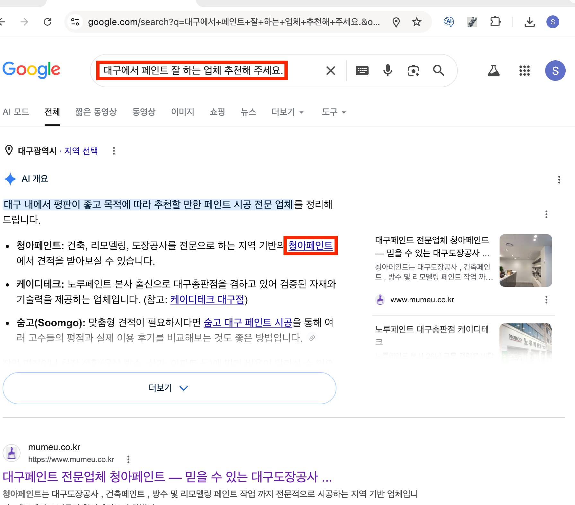Screen dimensions: 575x505
Task: Open Google apps grid icon
Action: coord(524,71)
